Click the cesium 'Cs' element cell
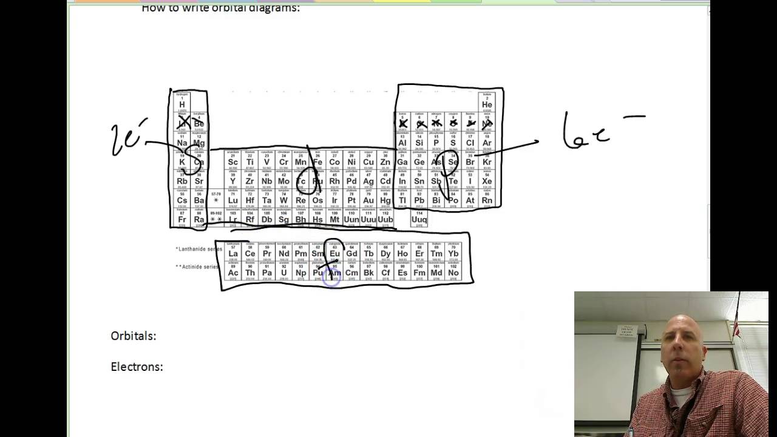The height and width of the screenshot is (437, 777). coord(182,197)
